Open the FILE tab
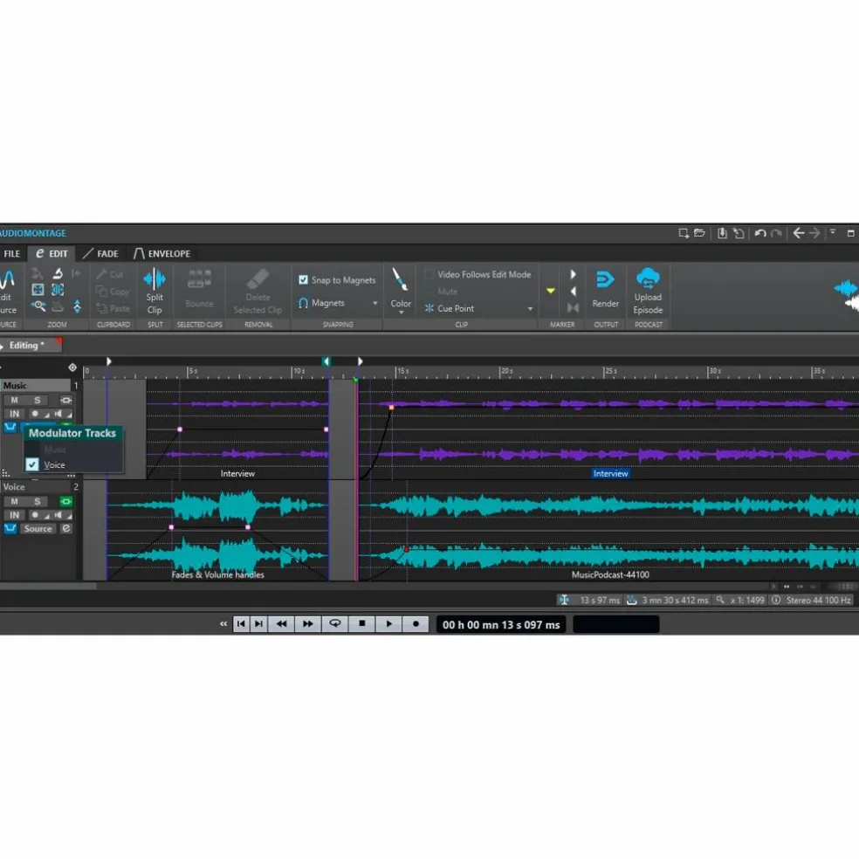The height and width of the screenshot is (859, 859). coord(11,254)
